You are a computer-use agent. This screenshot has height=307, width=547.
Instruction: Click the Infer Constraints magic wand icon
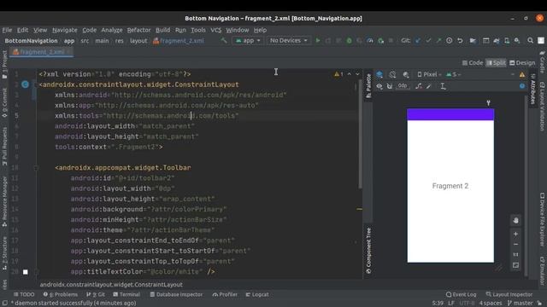tap(429, 86)
